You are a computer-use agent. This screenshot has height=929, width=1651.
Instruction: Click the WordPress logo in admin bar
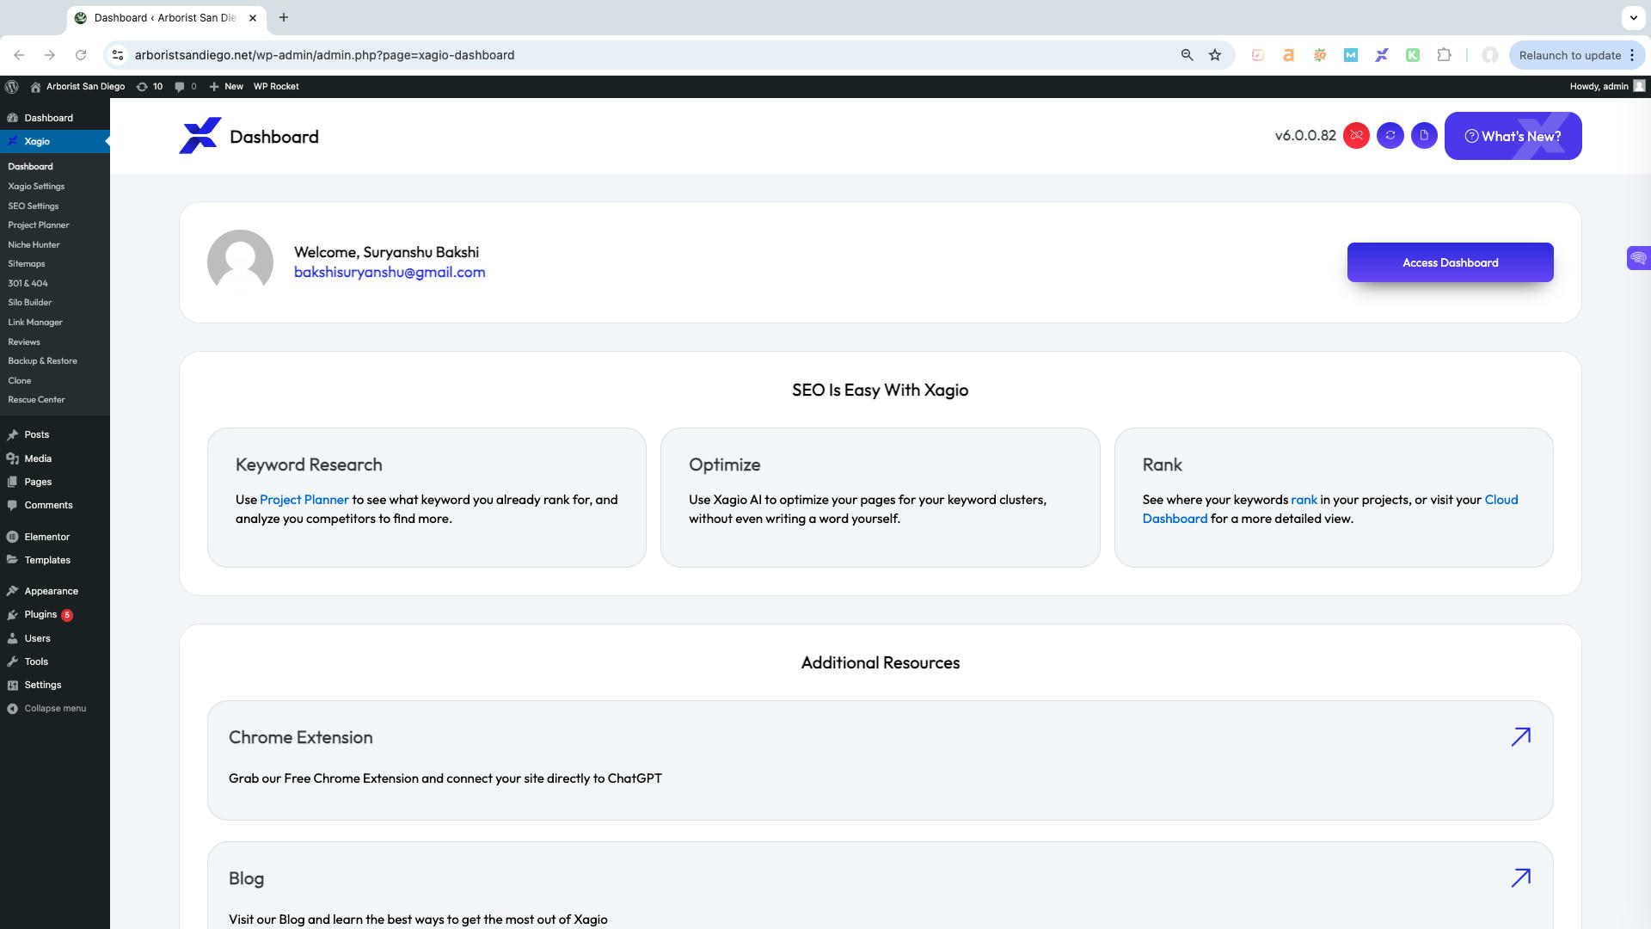pos(12,86)
